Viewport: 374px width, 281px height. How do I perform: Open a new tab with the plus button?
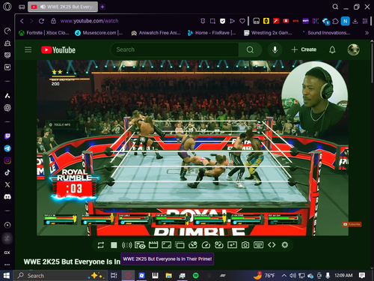[102, 7]
